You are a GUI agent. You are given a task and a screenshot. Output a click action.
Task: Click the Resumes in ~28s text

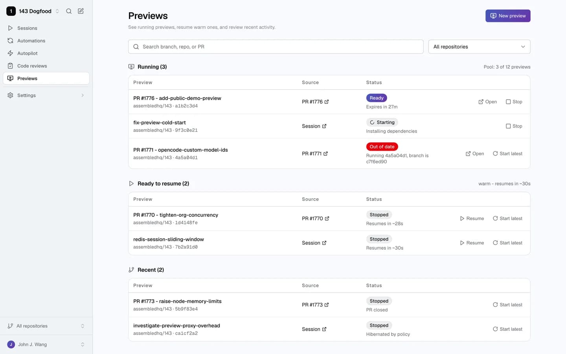click(384, 224)
